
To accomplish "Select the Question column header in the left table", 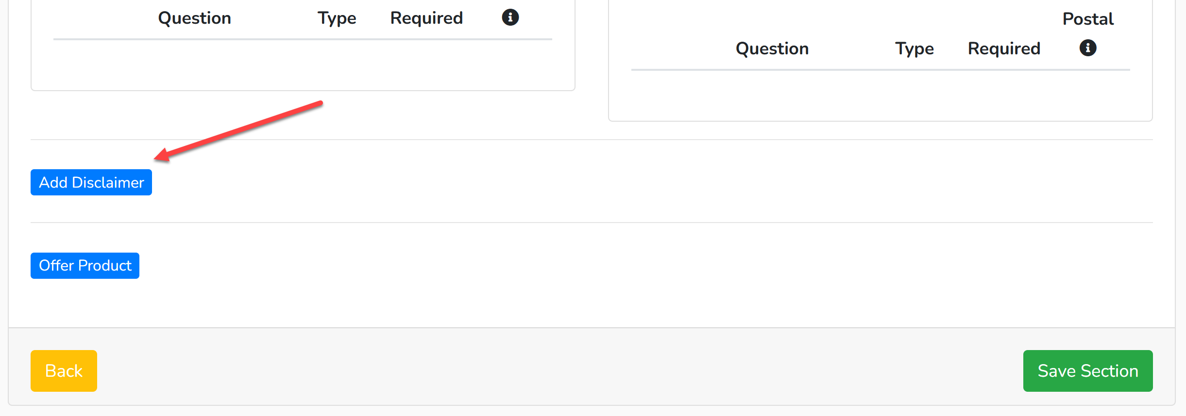I will (195, 18).
